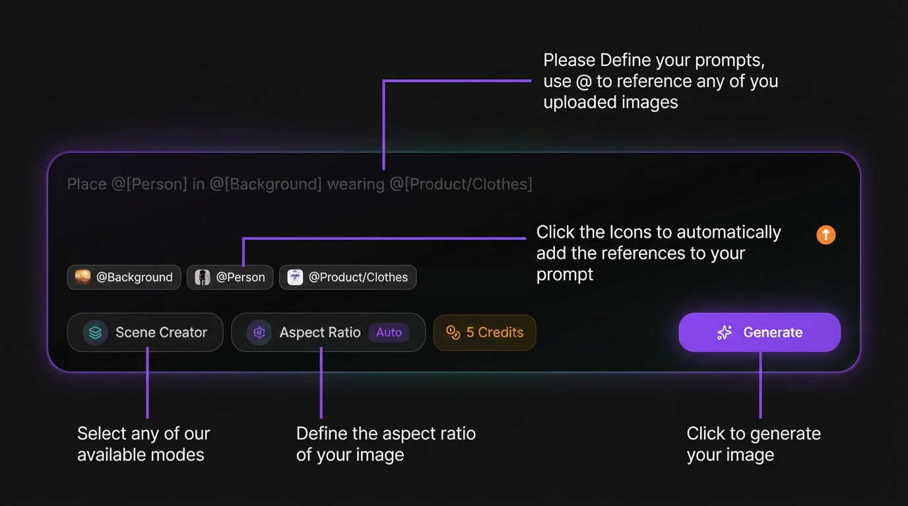This screenshot has height=506, width=908.
Task: Click the Aspect Ratio purple icon
Action: click(259, 333)
